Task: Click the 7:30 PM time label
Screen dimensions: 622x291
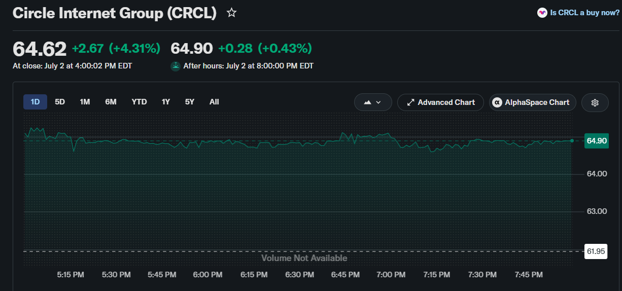Action: (482, 275)
